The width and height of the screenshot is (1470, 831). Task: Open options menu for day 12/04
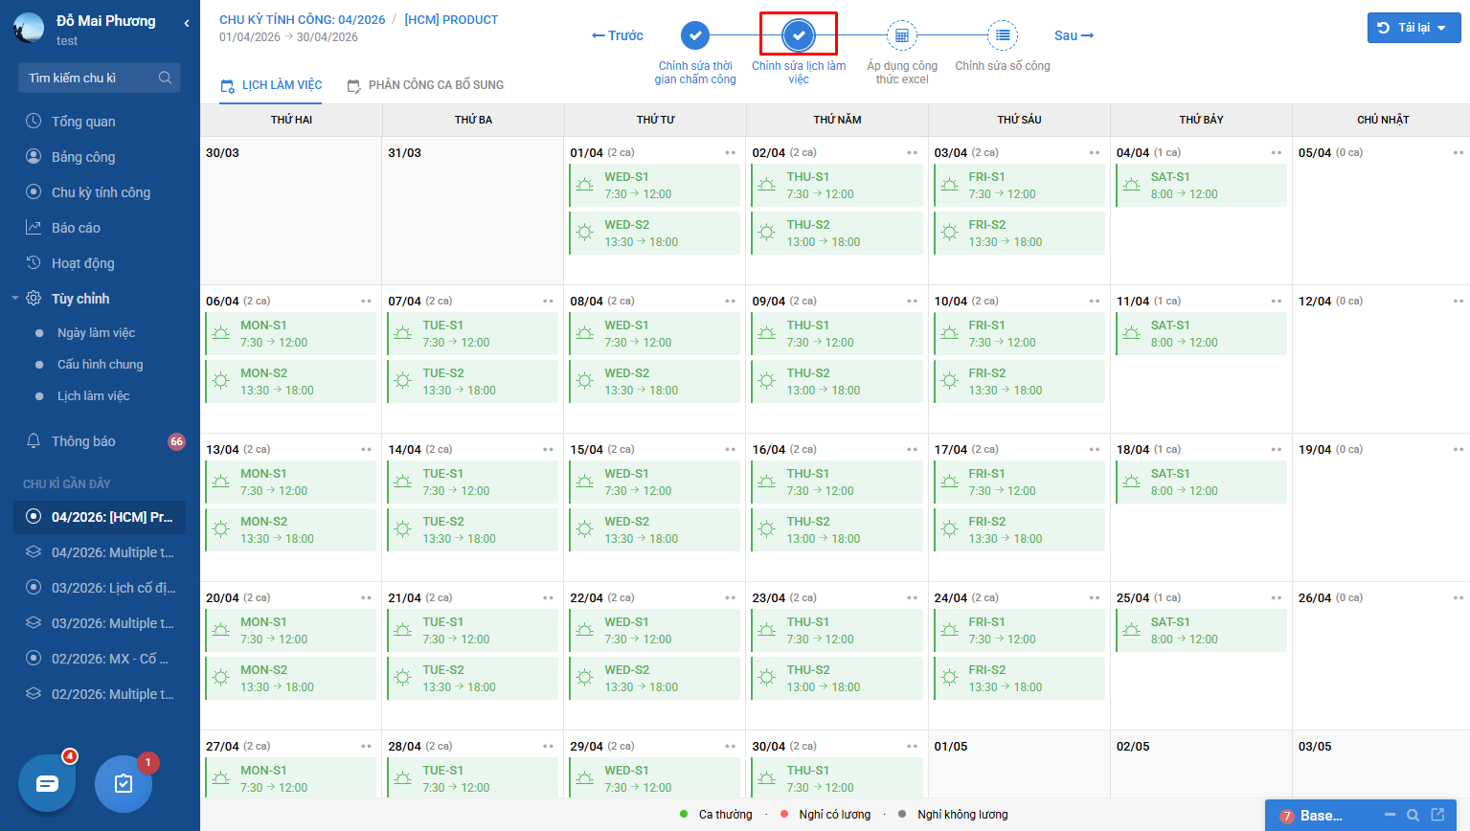tap(1459, 302)
